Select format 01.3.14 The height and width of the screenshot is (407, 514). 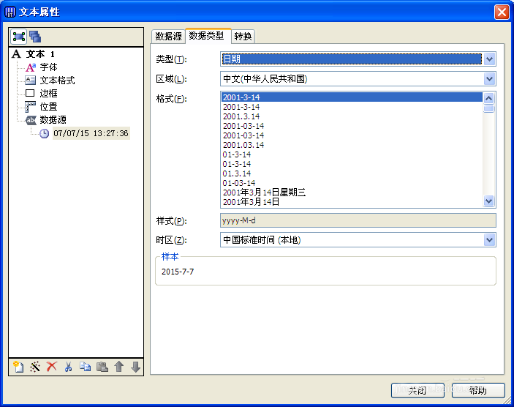click(352, 173)
